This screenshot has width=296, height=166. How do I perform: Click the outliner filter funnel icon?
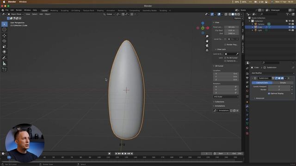pyautogui.click(x=288, y=14)
